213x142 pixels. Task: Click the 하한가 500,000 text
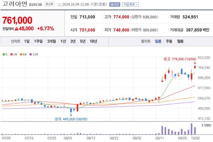[x=144, y=30]
